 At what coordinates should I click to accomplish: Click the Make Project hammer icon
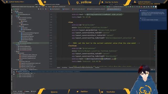104,7
